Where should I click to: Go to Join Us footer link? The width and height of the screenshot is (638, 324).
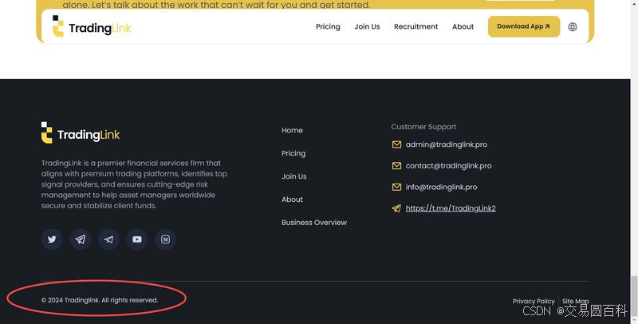(x=294, y=176)
